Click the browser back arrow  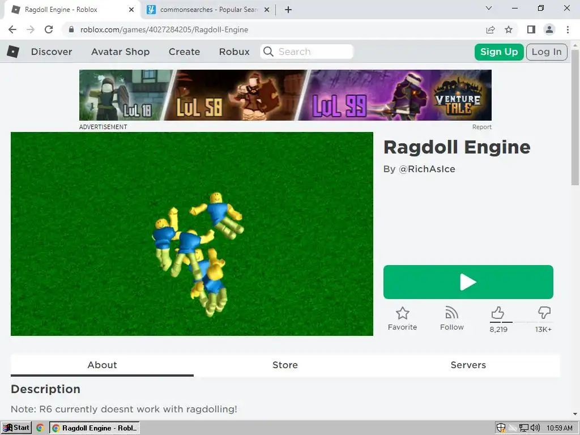(x=12, y=29)
